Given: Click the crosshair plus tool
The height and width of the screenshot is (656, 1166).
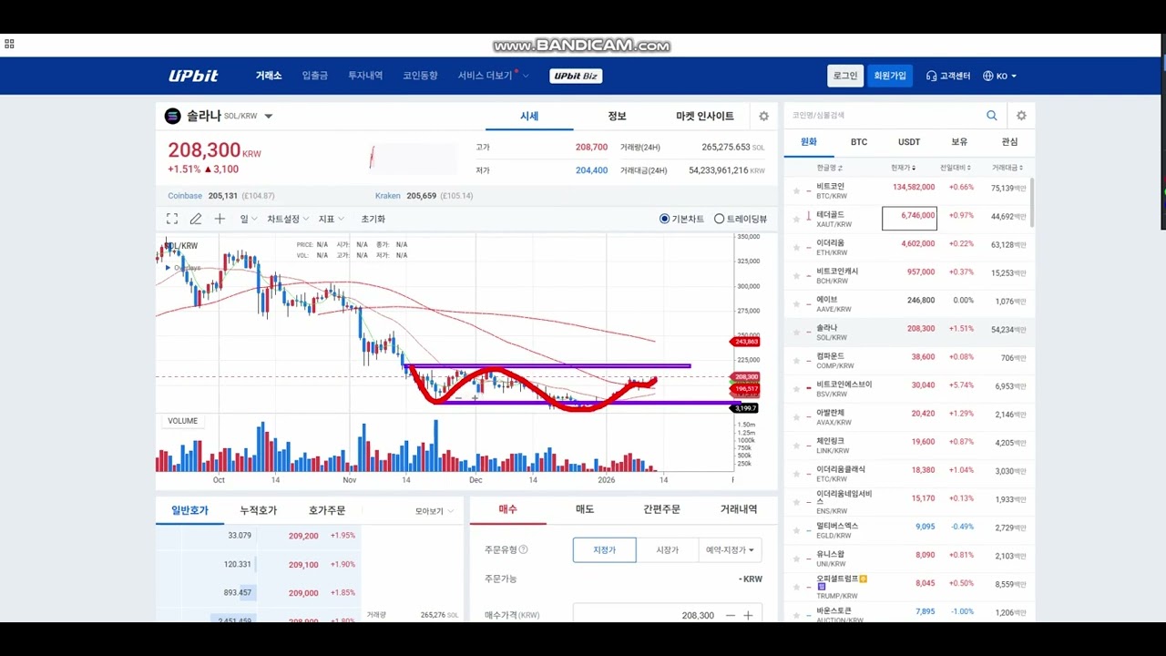Looking at the screenshot, I should click(x=220, y=219).
